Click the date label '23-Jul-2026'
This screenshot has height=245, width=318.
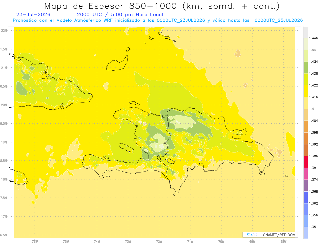tap(33, 15)
